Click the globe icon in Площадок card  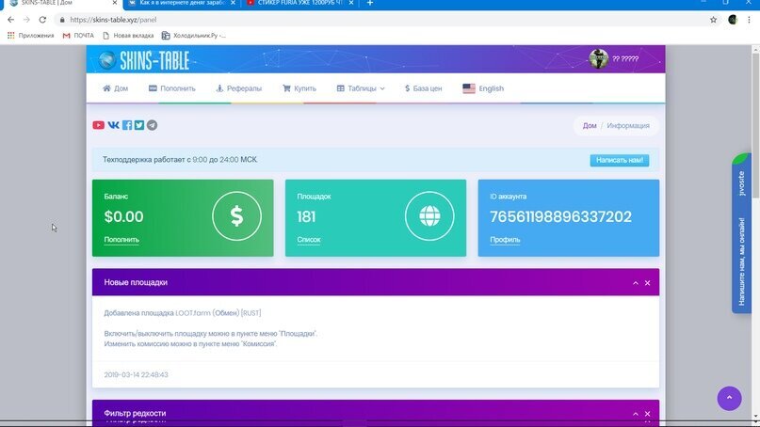point(429,216)
